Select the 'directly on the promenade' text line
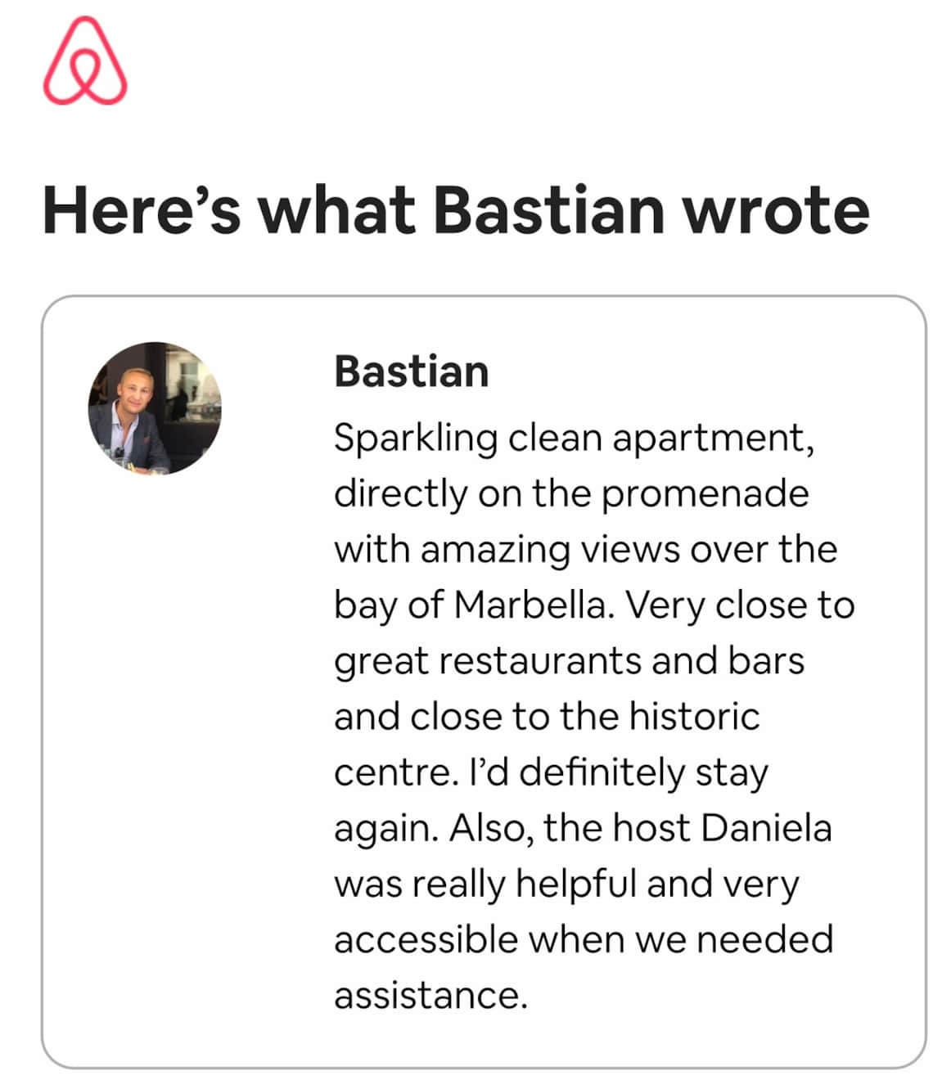The image size is (933, 1080). point(571,493)
